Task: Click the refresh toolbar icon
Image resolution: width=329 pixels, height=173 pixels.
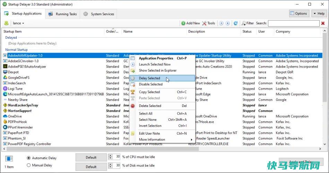Action: [236, 23]
